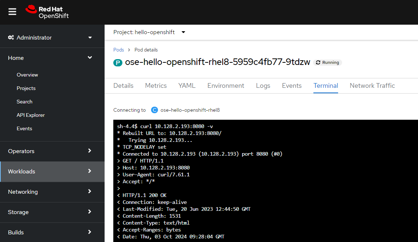Click the 'Accept: */*' terminal line
Viewport: 418px width, 242px height.
click(136, 181)
